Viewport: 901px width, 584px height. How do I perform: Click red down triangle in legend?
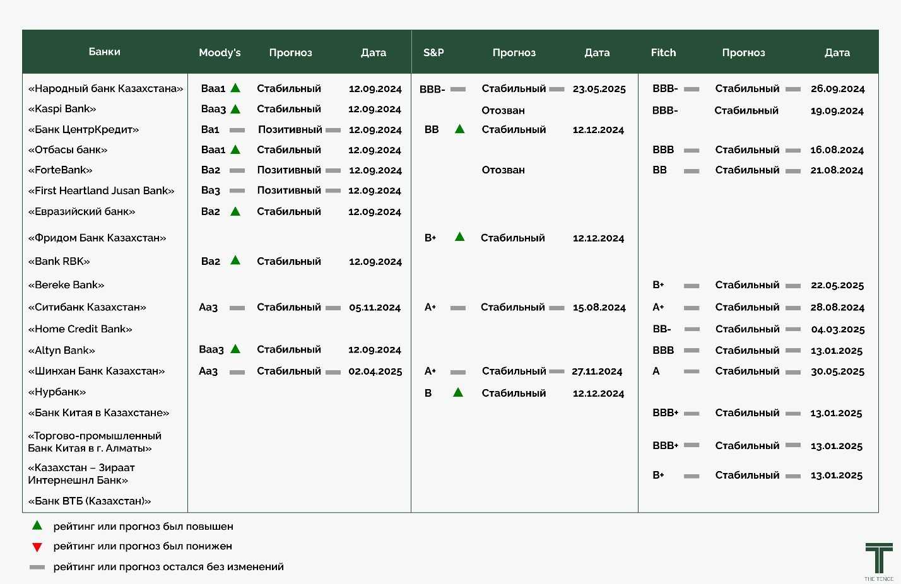tap(37, 547)
